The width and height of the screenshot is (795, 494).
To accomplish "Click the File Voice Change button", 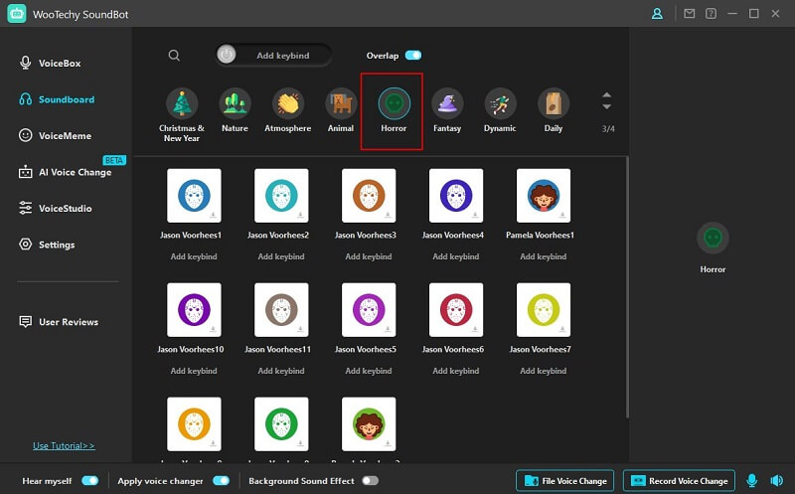I will (x=564, y=481).
